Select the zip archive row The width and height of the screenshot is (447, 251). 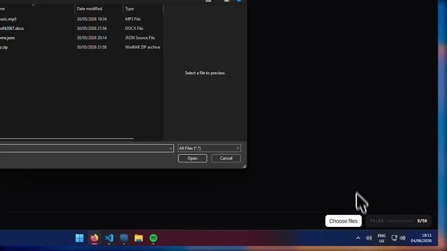pos(82,47)
